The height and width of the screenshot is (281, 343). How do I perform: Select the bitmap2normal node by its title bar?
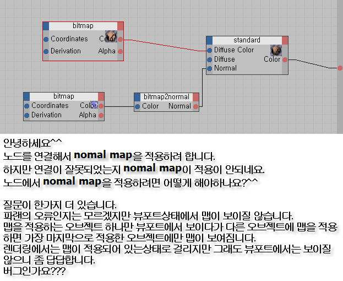coord(166,97)
